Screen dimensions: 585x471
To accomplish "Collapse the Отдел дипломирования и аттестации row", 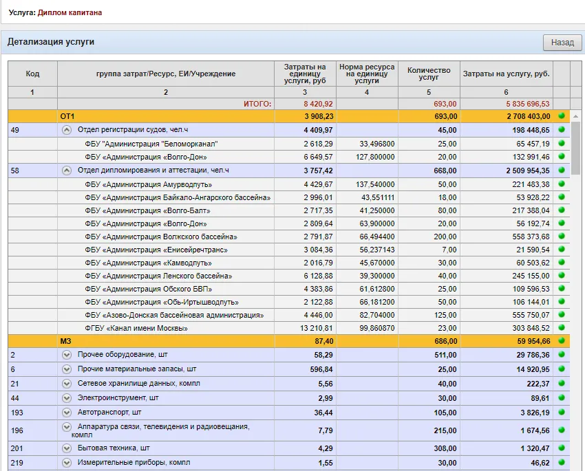I will click(x=67, y=170).
